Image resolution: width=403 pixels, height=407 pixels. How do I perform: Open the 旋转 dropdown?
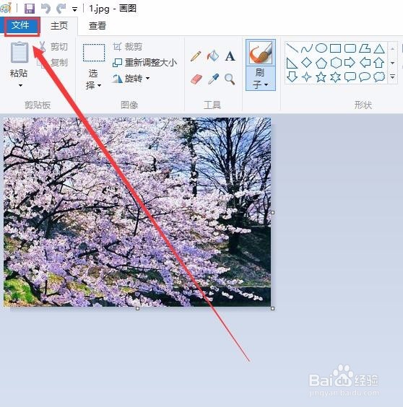coord(131,78)
